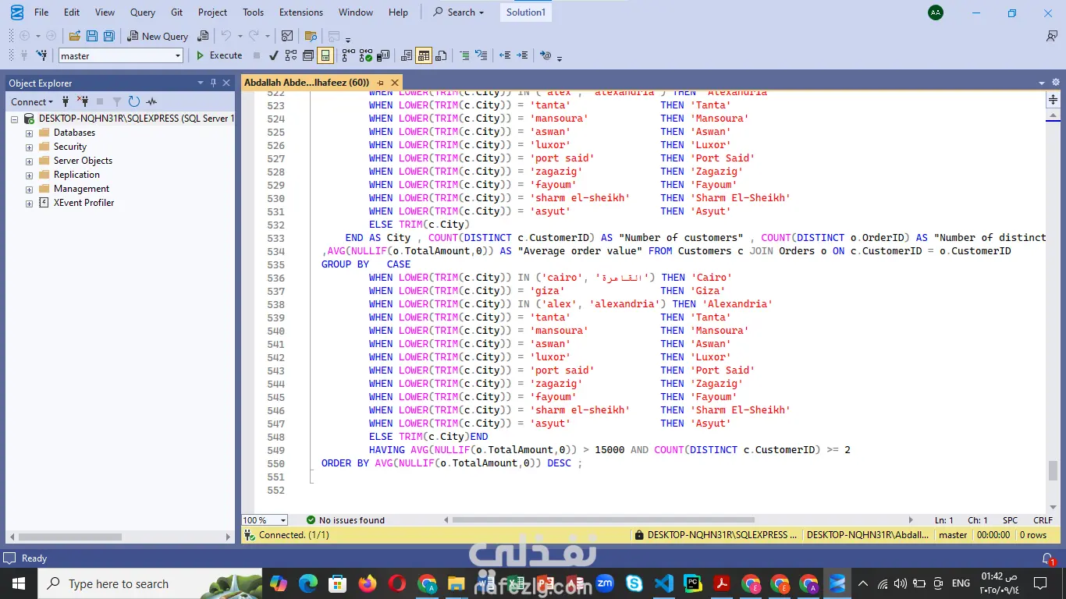The width and height of the screenshot is (1066, 599).
Task: Open Activity Monitor icon in Object Explorer toolbar
Action: [x=151, y=101]
